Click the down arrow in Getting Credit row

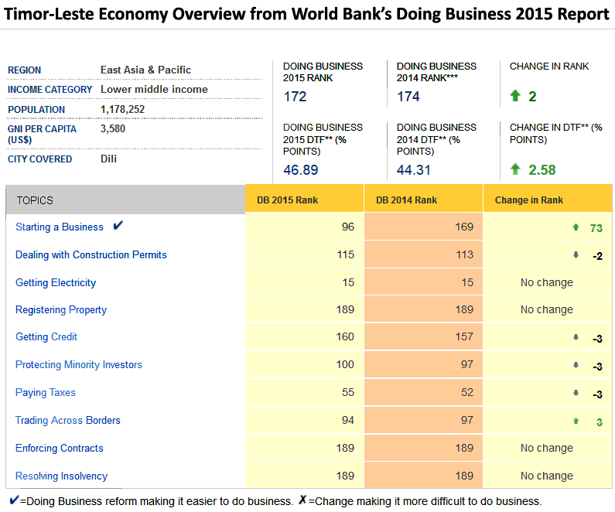point(576,337)
